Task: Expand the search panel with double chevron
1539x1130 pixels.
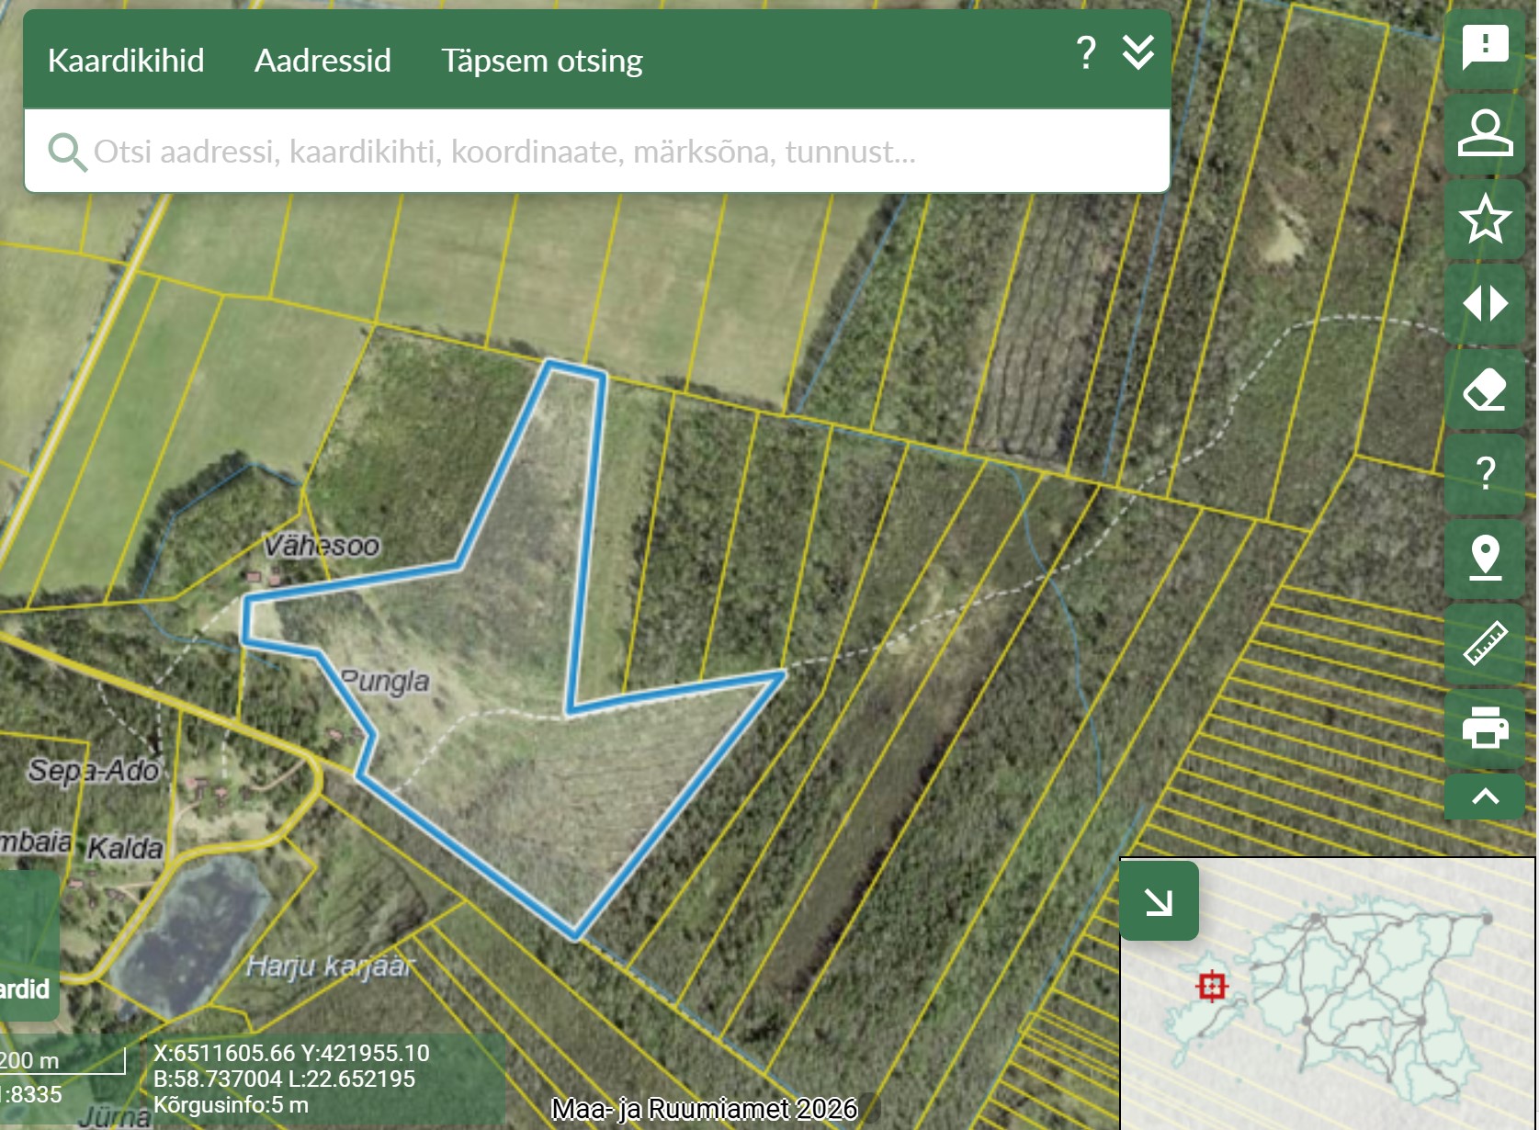Action: [x=1138, y=53]
